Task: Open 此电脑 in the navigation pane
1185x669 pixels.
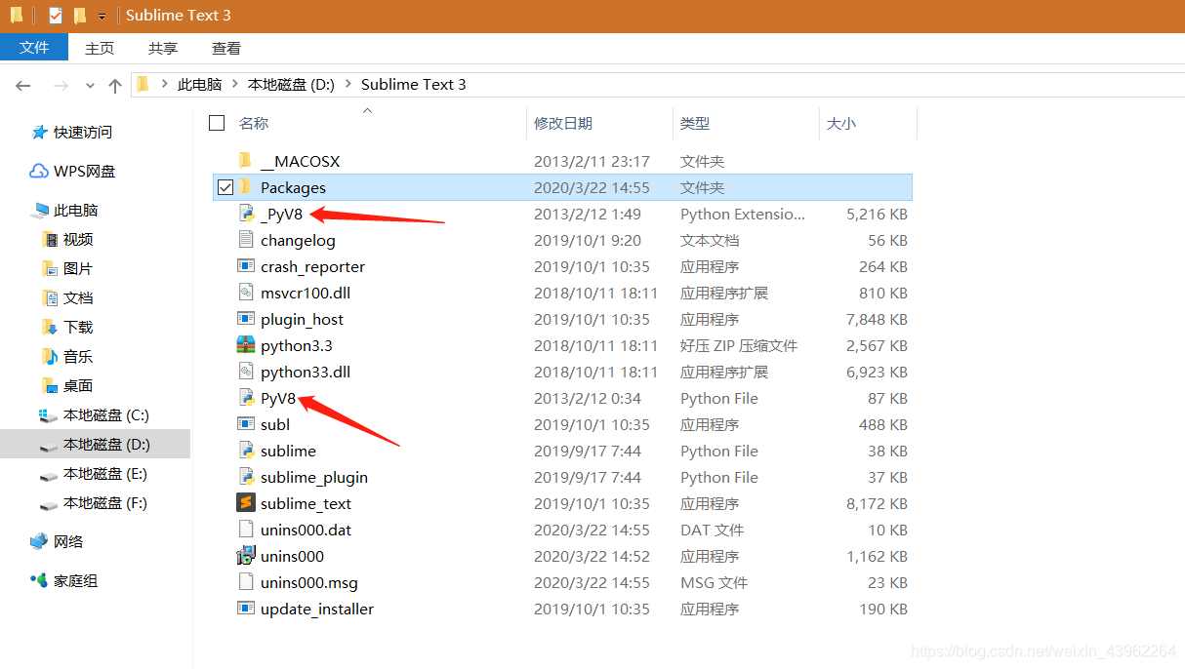Action: click(75, 210)
